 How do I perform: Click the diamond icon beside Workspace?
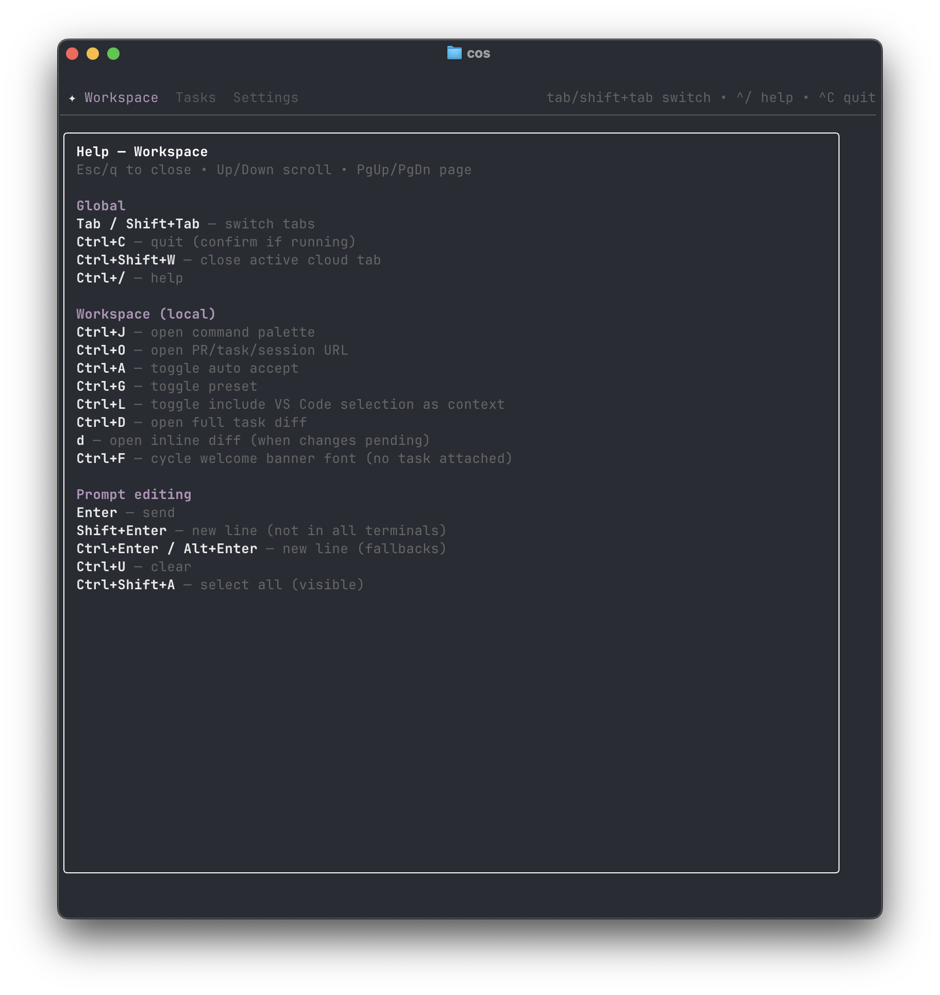(x=72, y=98)
